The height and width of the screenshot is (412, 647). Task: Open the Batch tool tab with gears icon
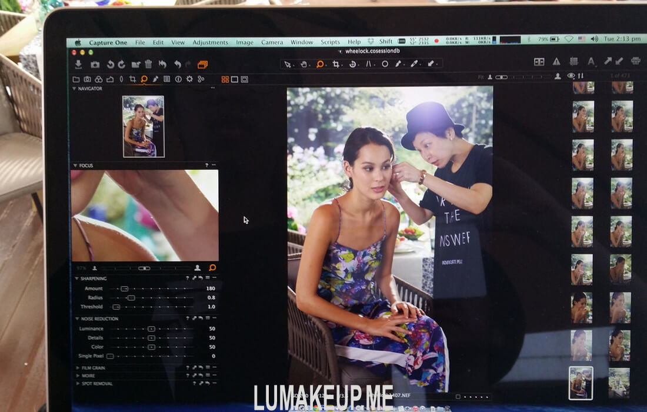(x=201, y=79)
